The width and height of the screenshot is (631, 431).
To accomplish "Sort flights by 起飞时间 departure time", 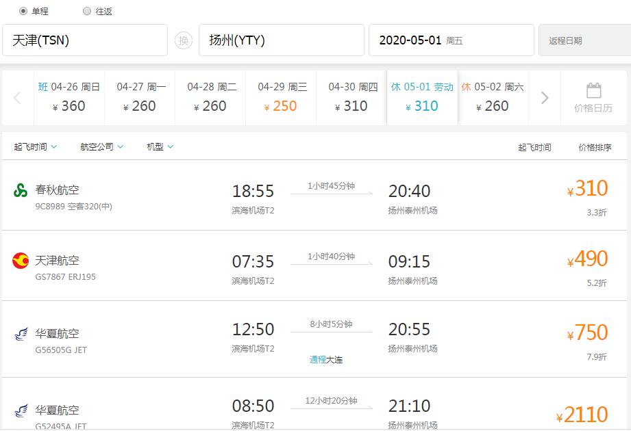I will (536, 146).
